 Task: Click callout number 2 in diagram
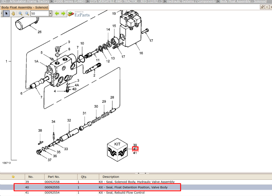pos(94,75)
